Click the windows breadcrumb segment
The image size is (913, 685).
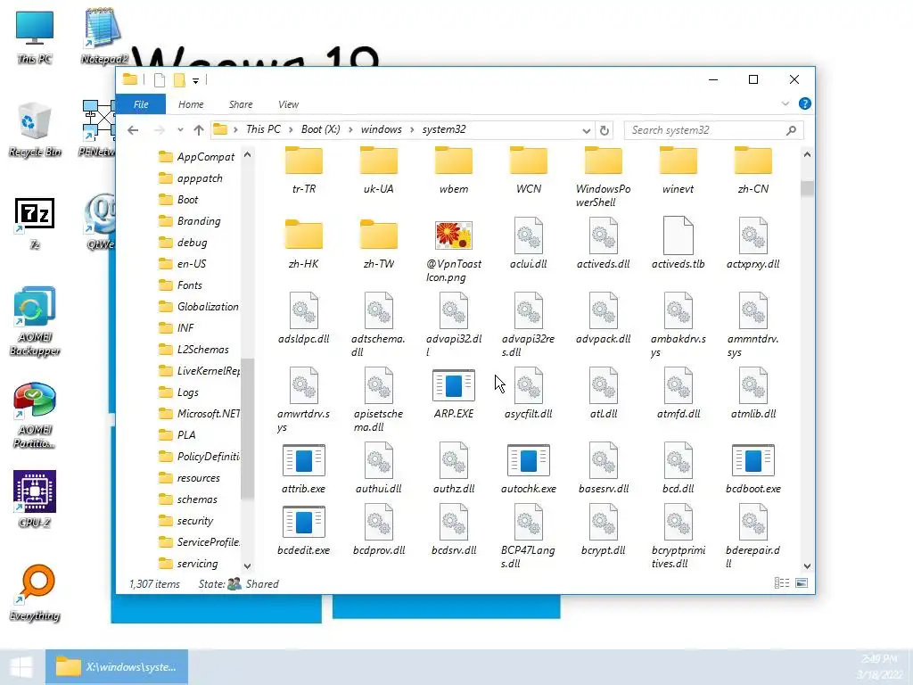pos(381,129)
